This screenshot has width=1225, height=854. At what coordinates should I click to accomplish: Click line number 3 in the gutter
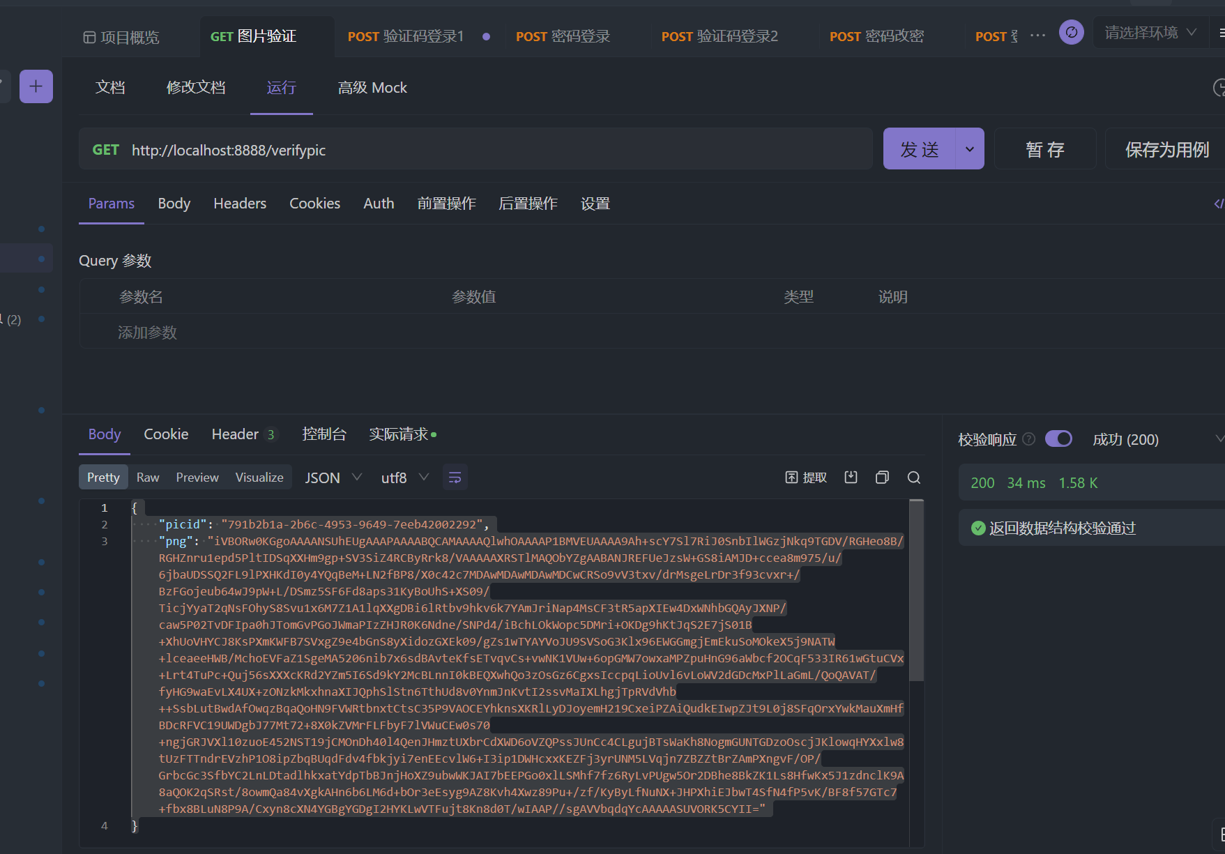coord(105,541)
